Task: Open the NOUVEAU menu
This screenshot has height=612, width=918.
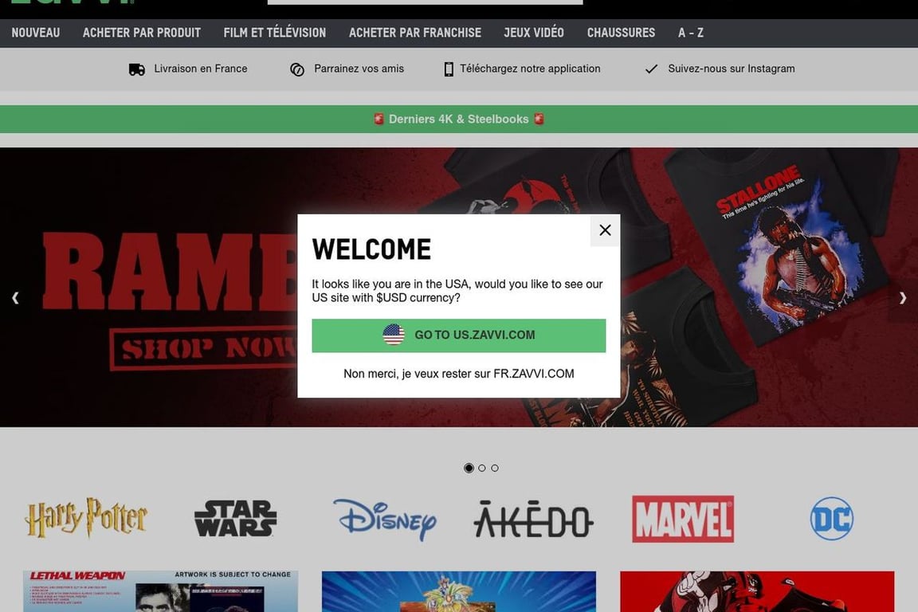Action: (x=36, y=33)
